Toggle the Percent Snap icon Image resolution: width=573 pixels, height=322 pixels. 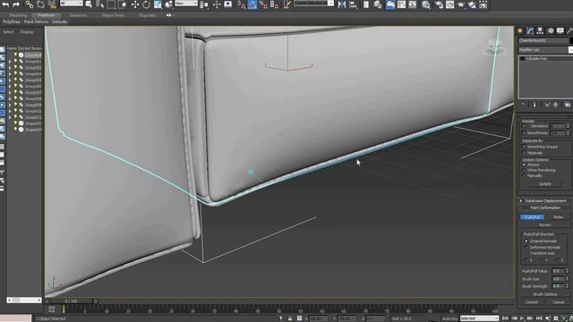[x=263, y=4]
